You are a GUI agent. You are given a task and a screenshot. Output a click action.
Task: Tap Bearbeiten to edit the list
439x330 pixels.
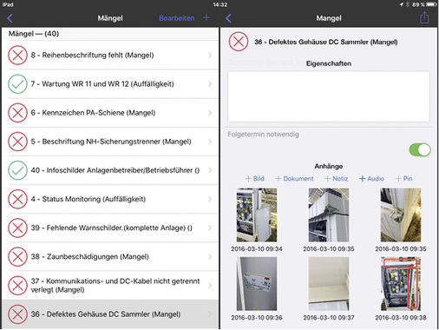(177, 18)
